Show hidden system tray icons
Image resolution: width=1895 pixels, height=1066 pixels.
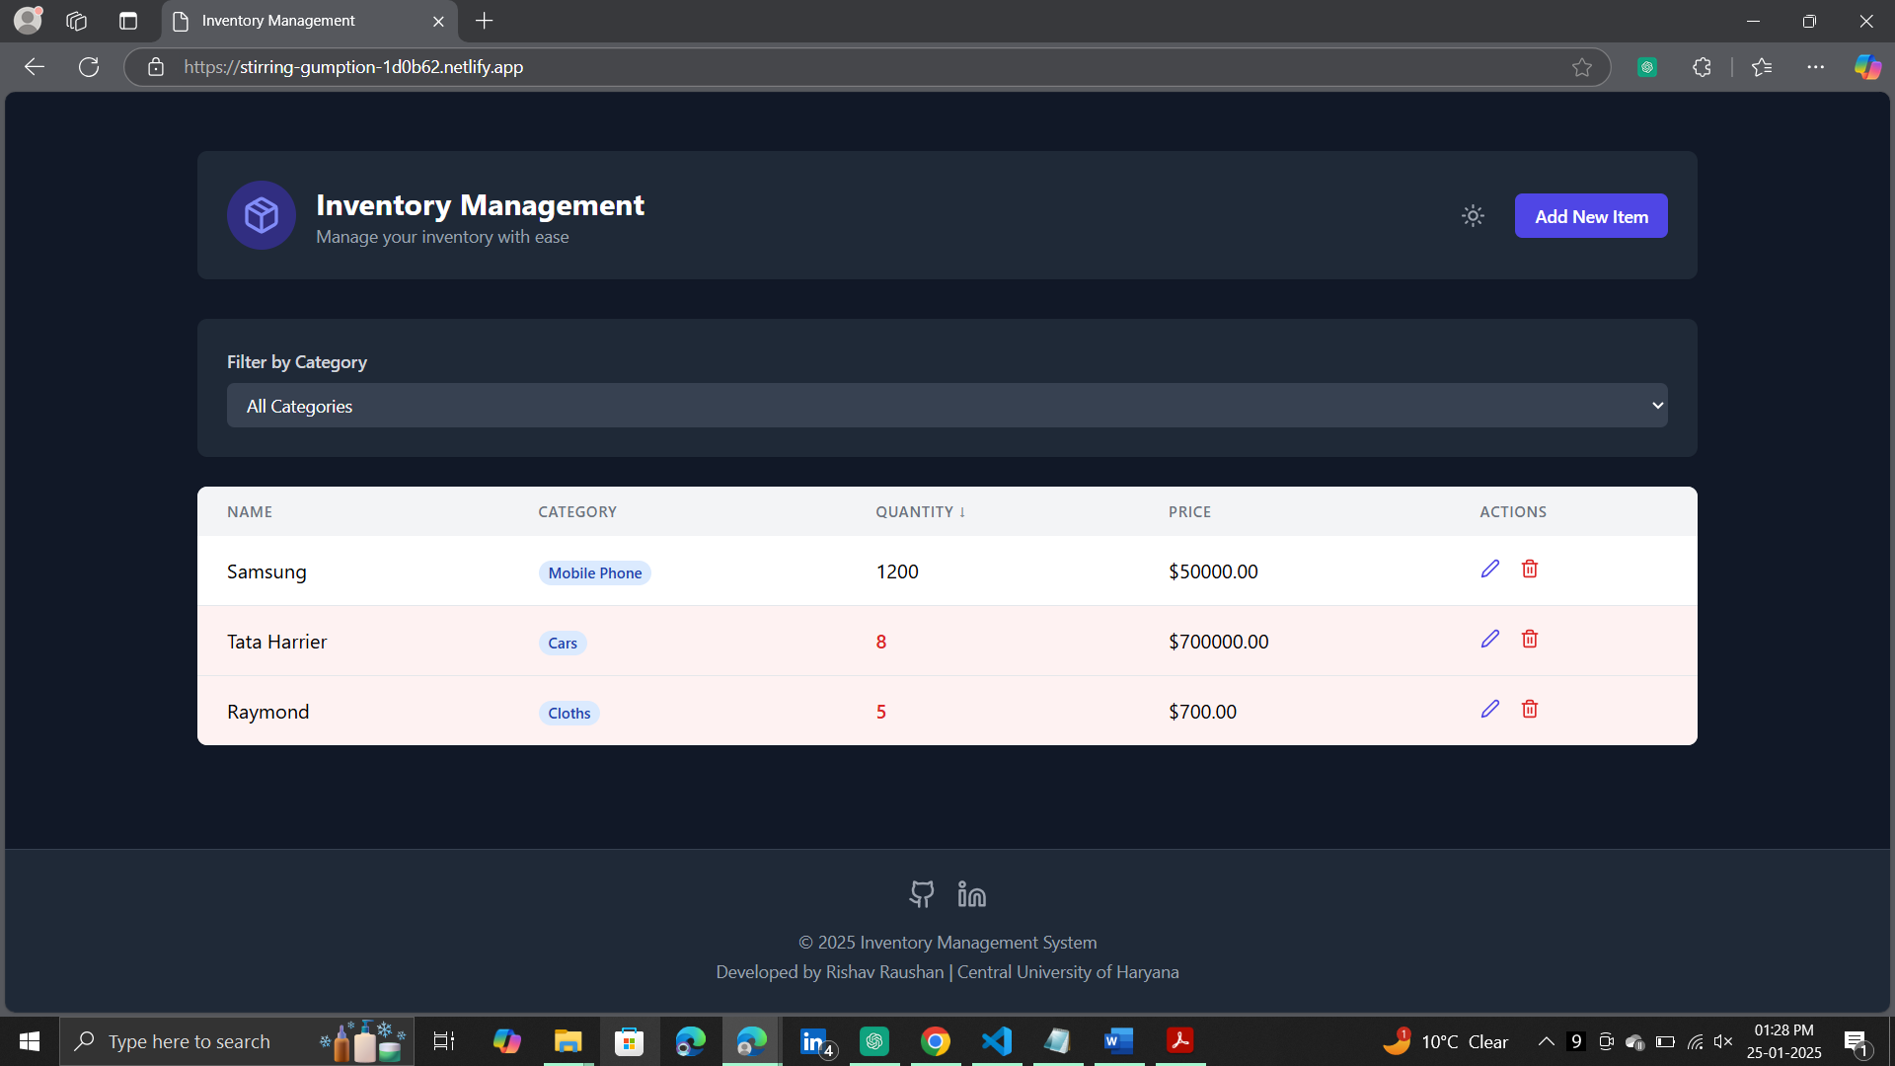[1546, 1041]
